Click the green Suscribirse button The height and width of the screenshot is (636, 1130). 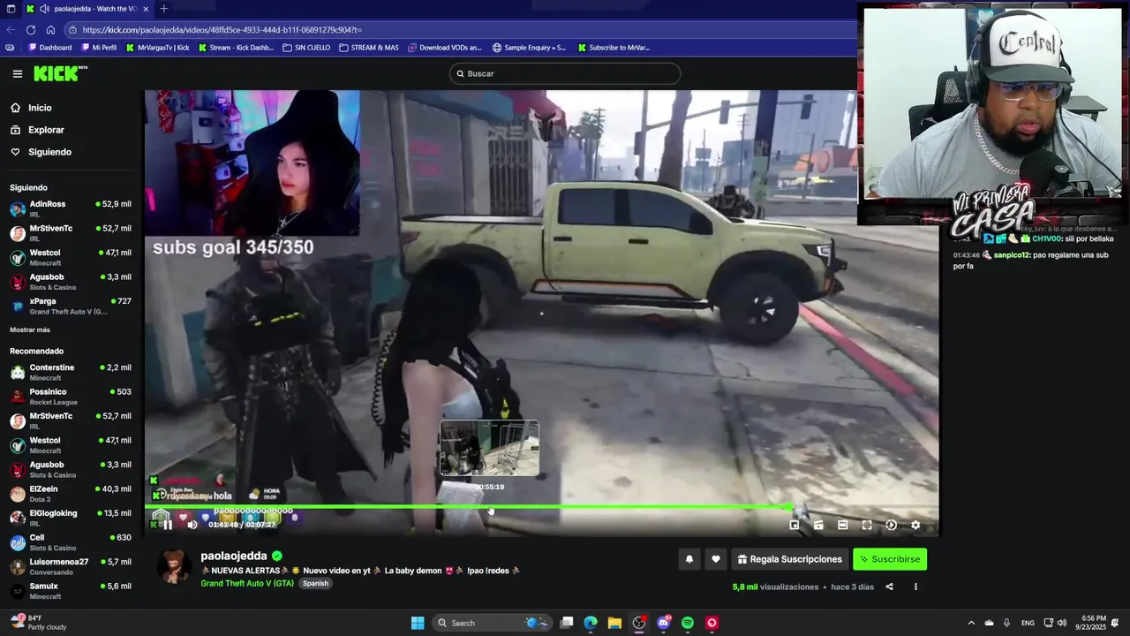tap(890, 559)
